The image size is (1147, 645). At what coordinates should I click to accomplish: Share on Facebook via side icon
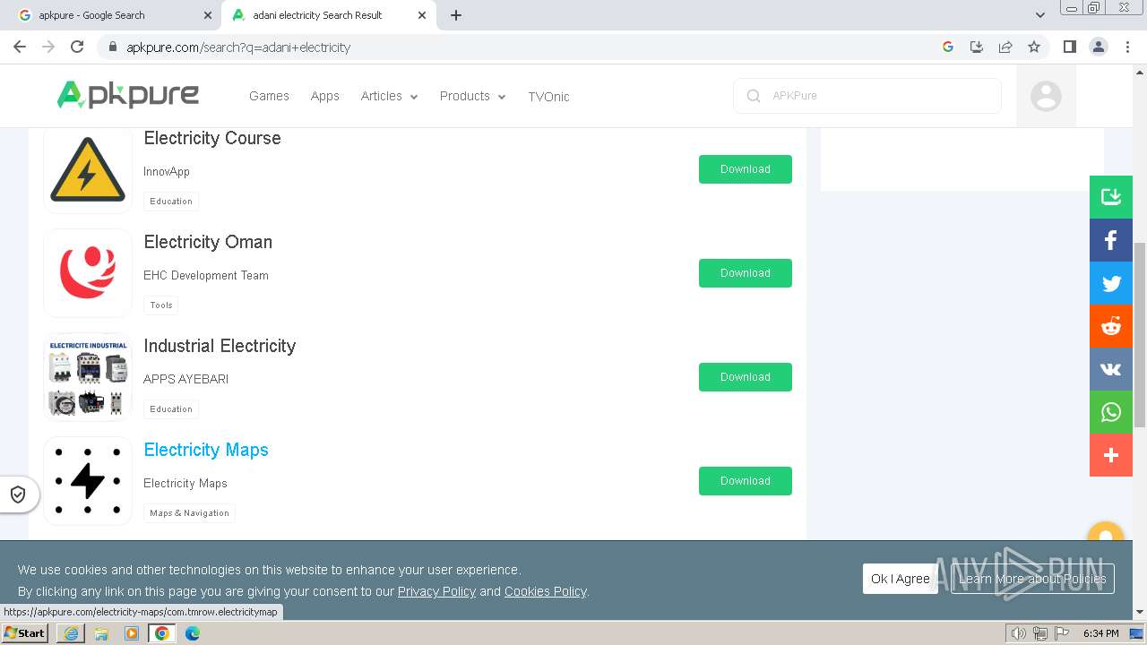pos(1111,240)
